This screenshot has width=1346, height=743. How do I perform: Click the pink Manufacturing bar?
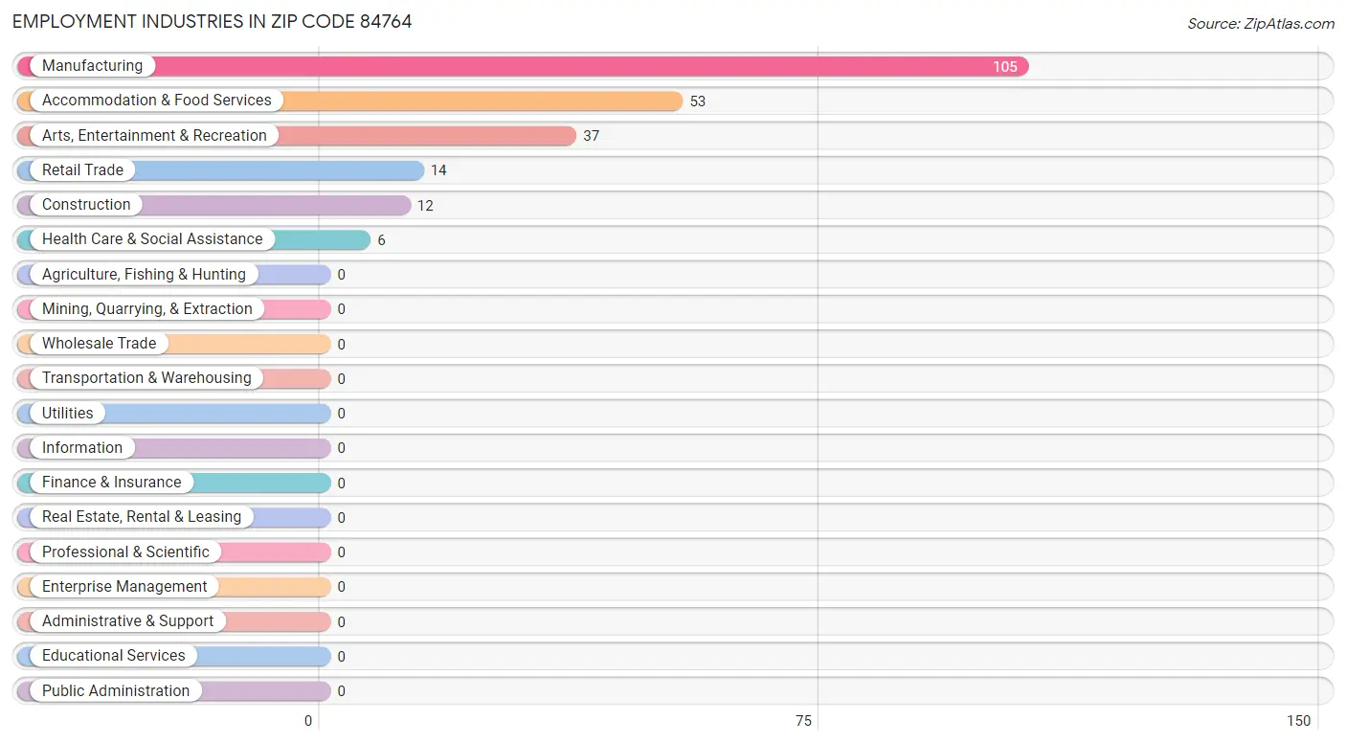click(x=523, y=66)
